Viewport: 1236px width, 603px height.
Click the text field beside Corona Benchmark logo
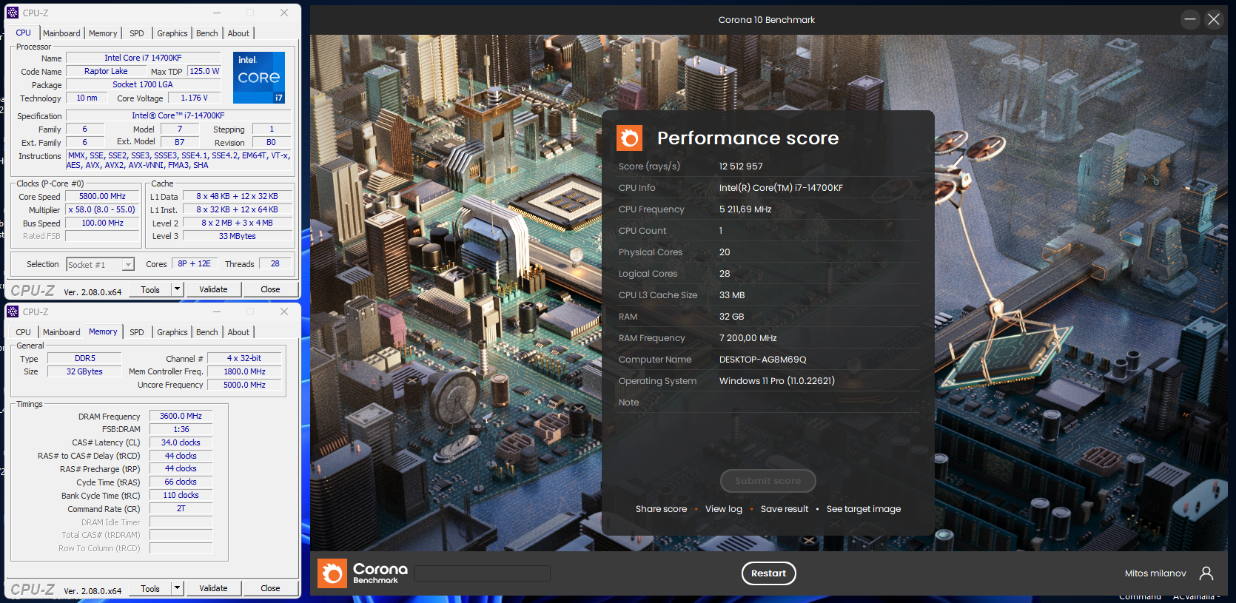(482, 573)
